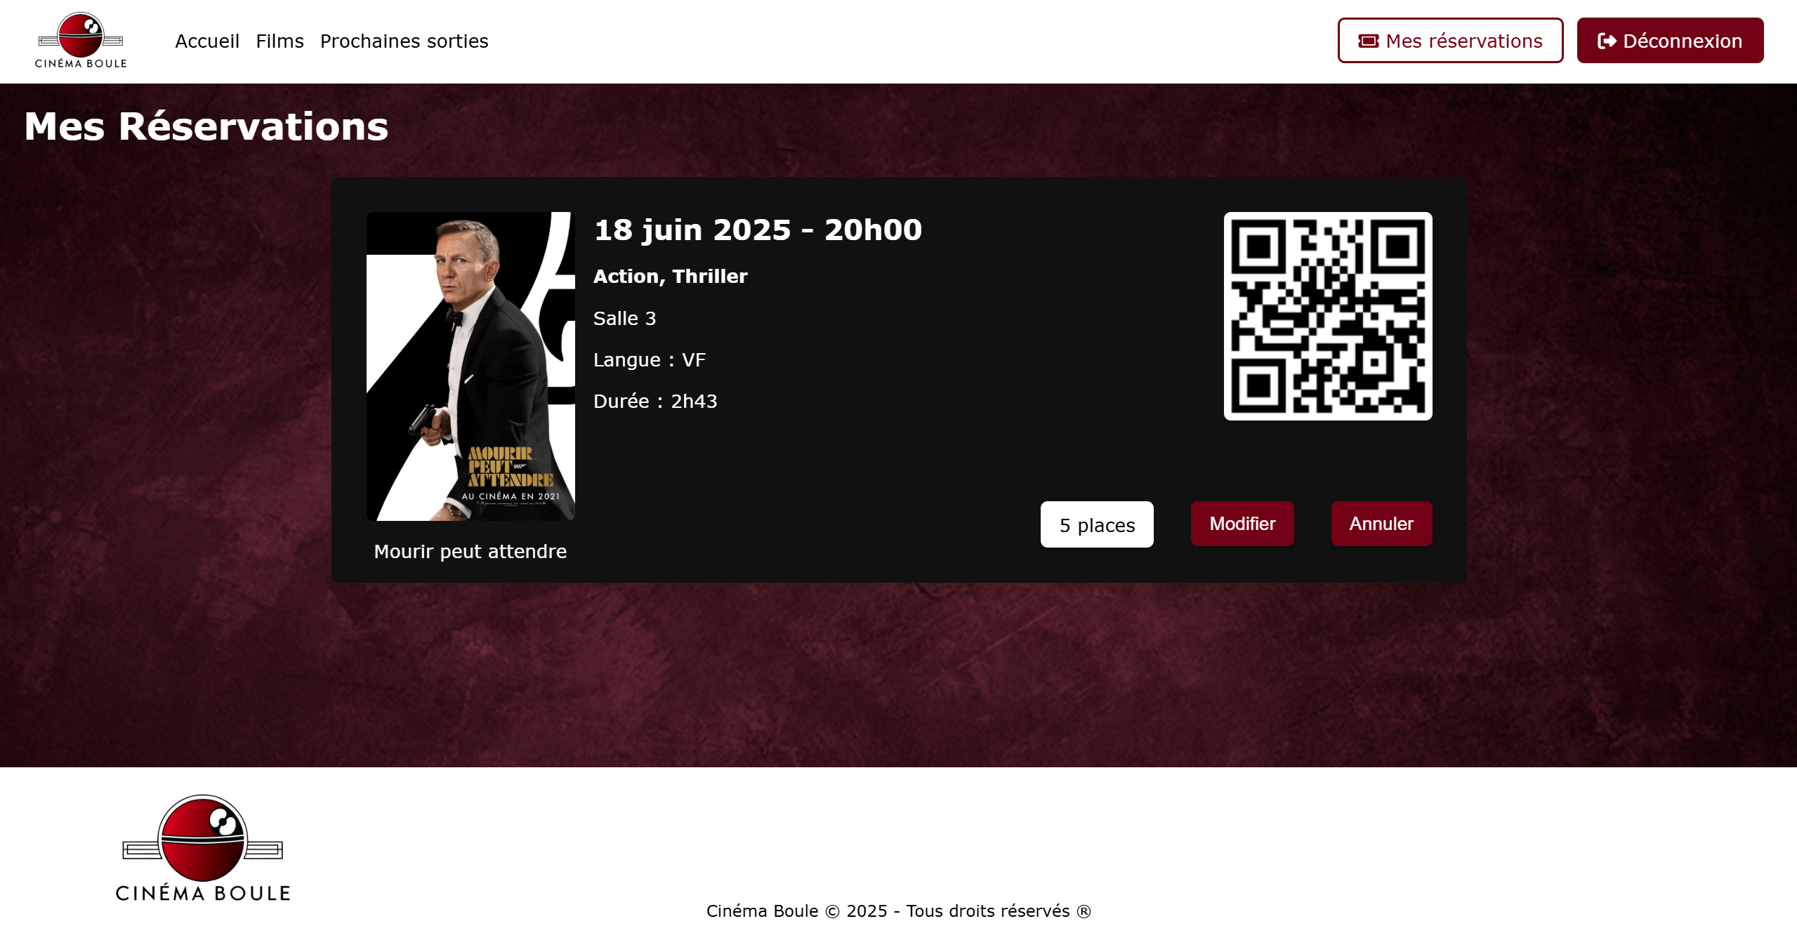Click the Cinéma Boule footer logo
The height and width of the screenshot is (940, 1797).
tap(203, 848)
